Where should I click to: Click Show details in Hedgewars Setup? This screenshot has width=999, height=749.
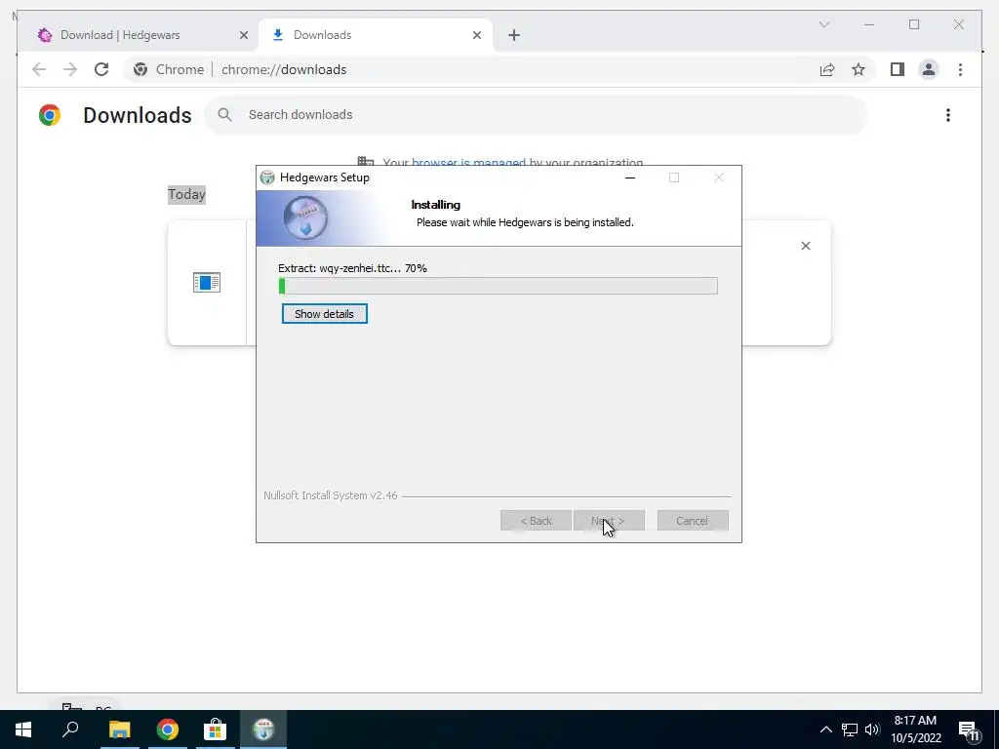[x=324, y=313]
